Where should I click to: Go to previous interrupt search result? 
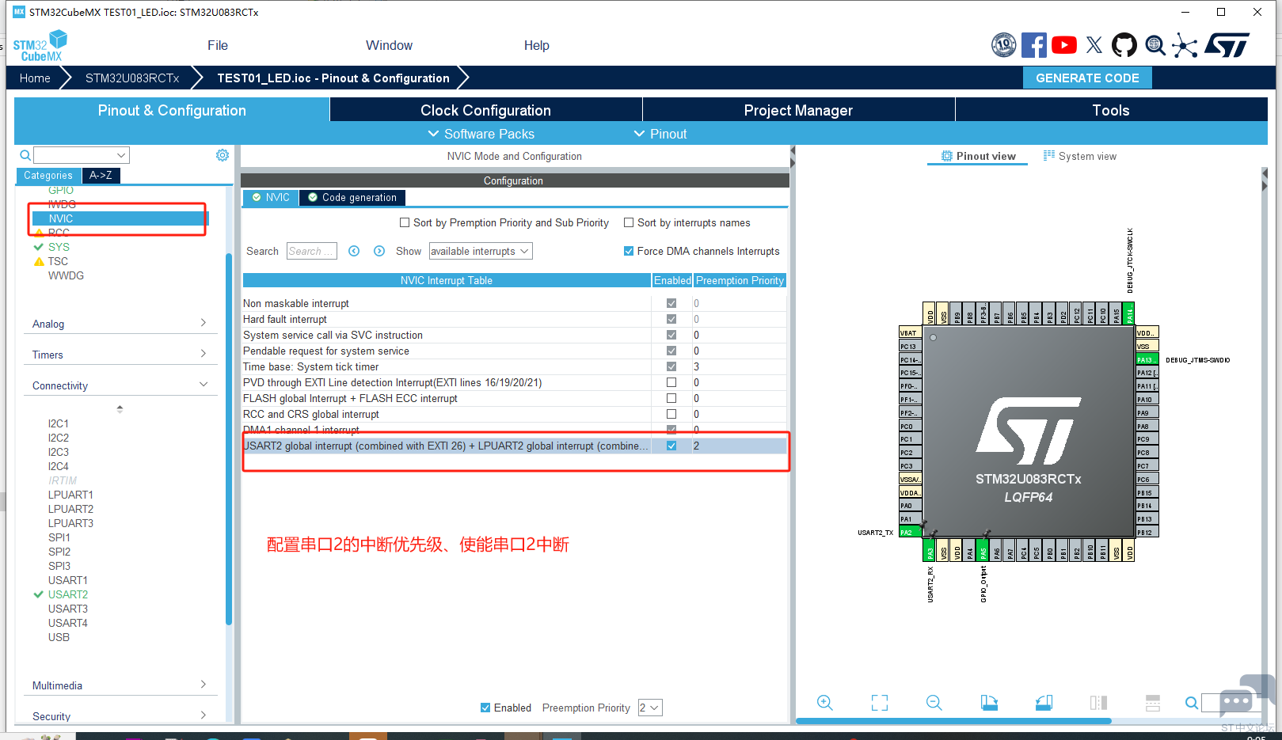tap(354, 251)
